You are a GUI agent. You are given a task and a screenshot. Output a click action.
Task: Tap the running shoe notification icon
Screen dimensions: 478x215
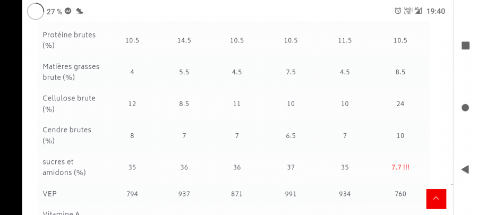coord(80,11)
